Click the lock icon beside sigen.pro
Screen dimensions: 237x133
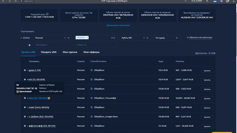pos(21,1)
